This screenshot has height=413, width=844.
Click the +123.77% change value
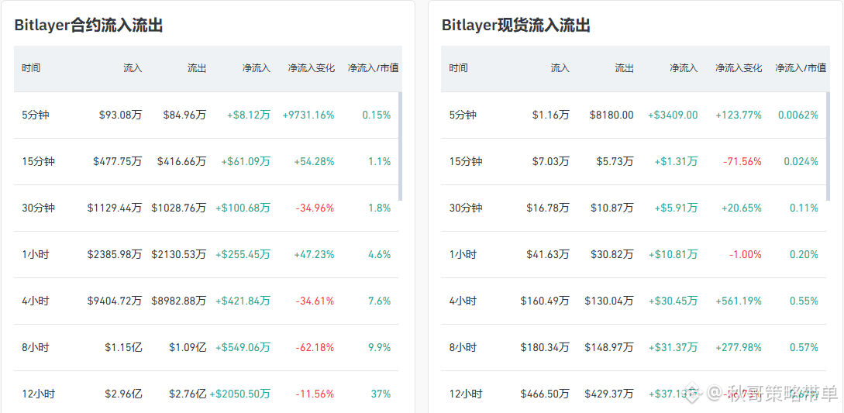(x=739, y=115)
